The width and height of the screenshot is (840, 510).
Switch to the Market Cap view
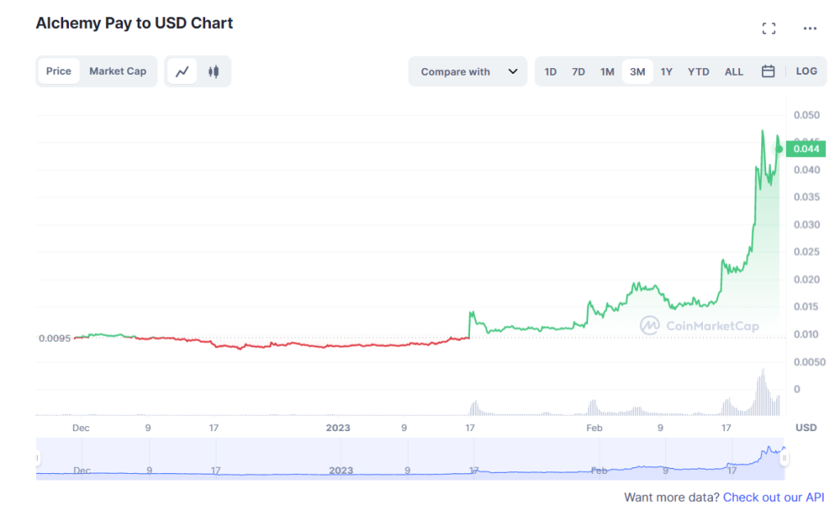118,71
